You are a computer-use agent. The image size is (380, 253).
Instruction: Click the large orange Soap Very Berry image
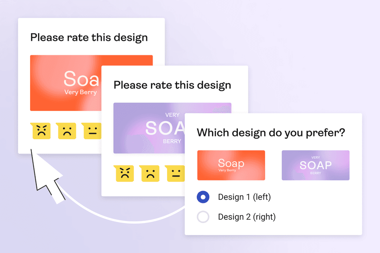tap(66, 83)
